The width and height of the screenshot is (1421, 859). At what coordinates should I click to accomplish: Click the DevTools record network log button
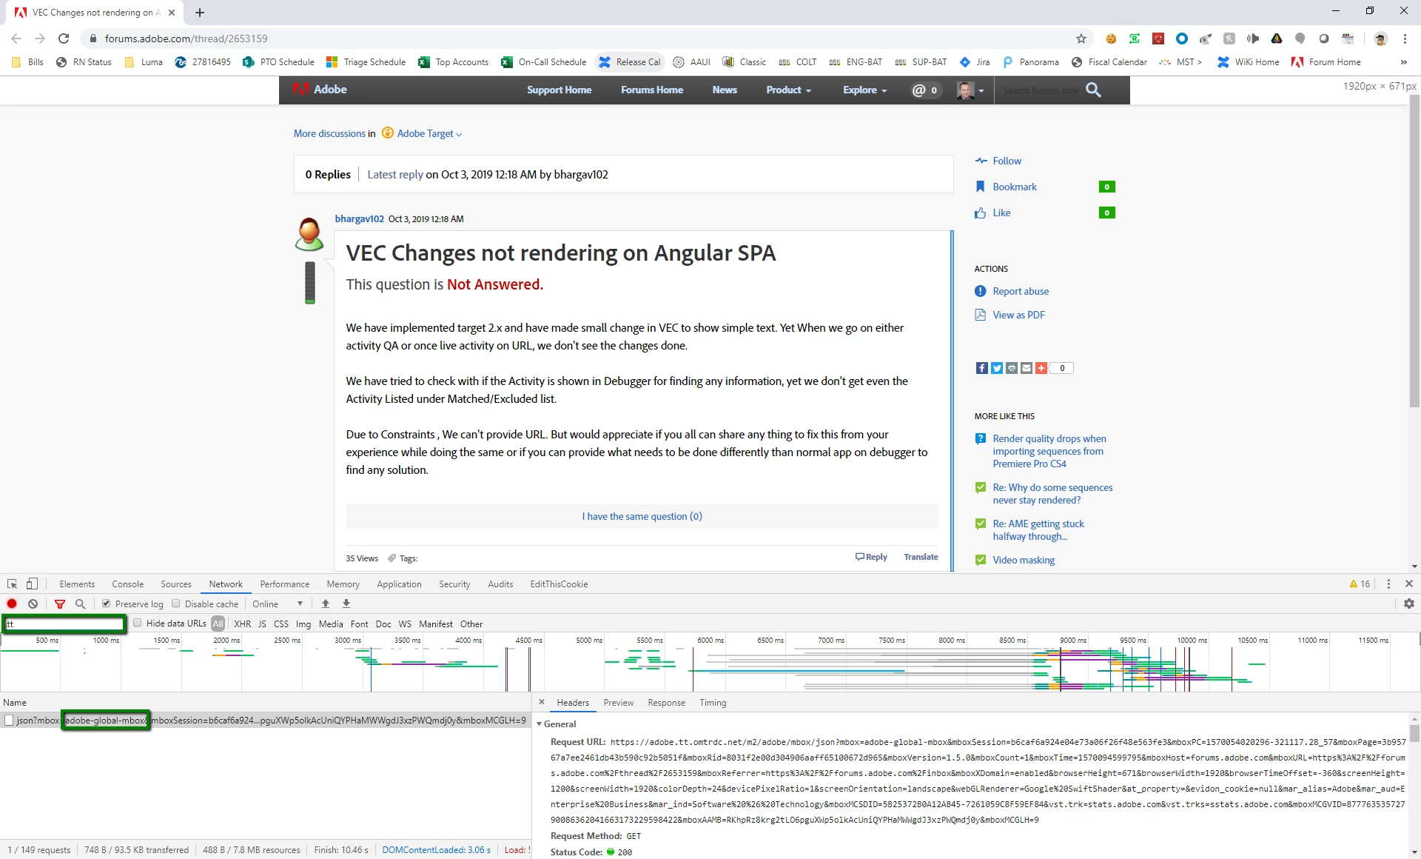(12, 604)
